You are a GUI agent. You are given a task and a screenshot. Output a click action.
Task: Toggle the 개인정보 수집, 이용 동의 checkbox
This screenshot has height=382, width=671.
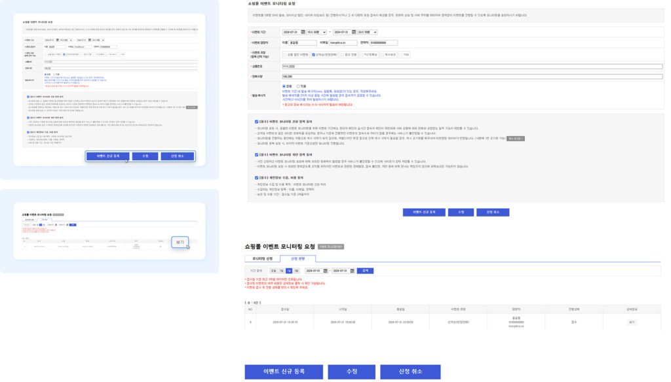pyautogui.click(x=257, y=177)
